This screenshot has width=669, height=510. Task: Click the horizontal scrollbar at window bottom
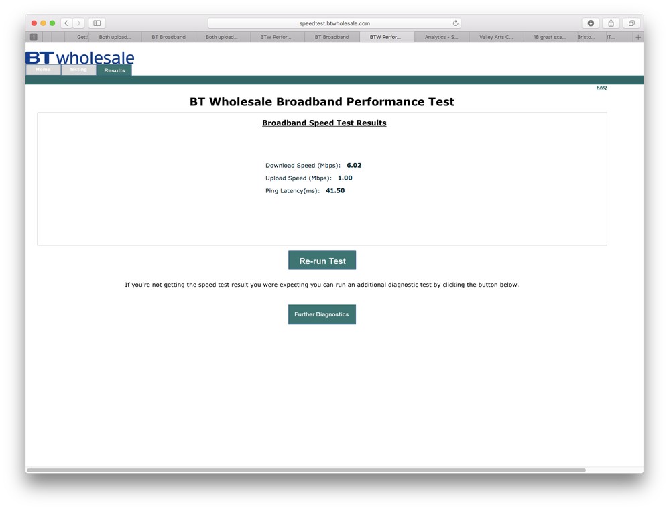click(306, 470)
